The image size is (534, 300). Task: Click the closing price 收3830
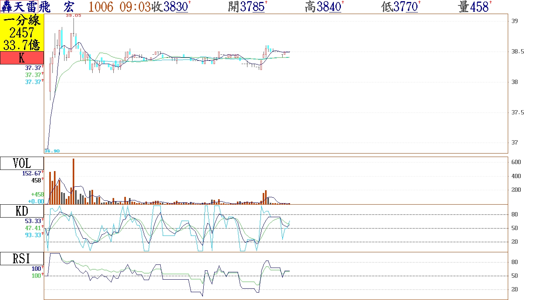click(x=170, y=7)
